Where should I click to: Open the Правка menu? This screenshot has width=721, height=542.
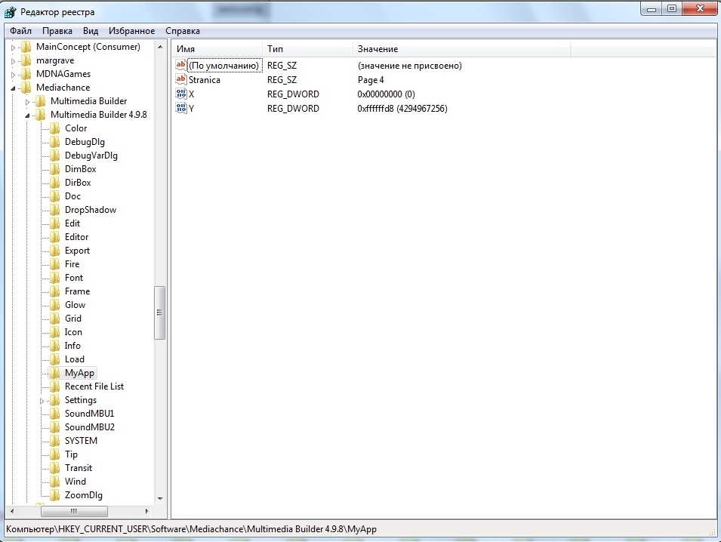click(x=57, y=31)
